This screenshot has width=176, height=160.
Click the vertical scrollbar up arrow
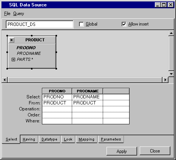(171, 33)
